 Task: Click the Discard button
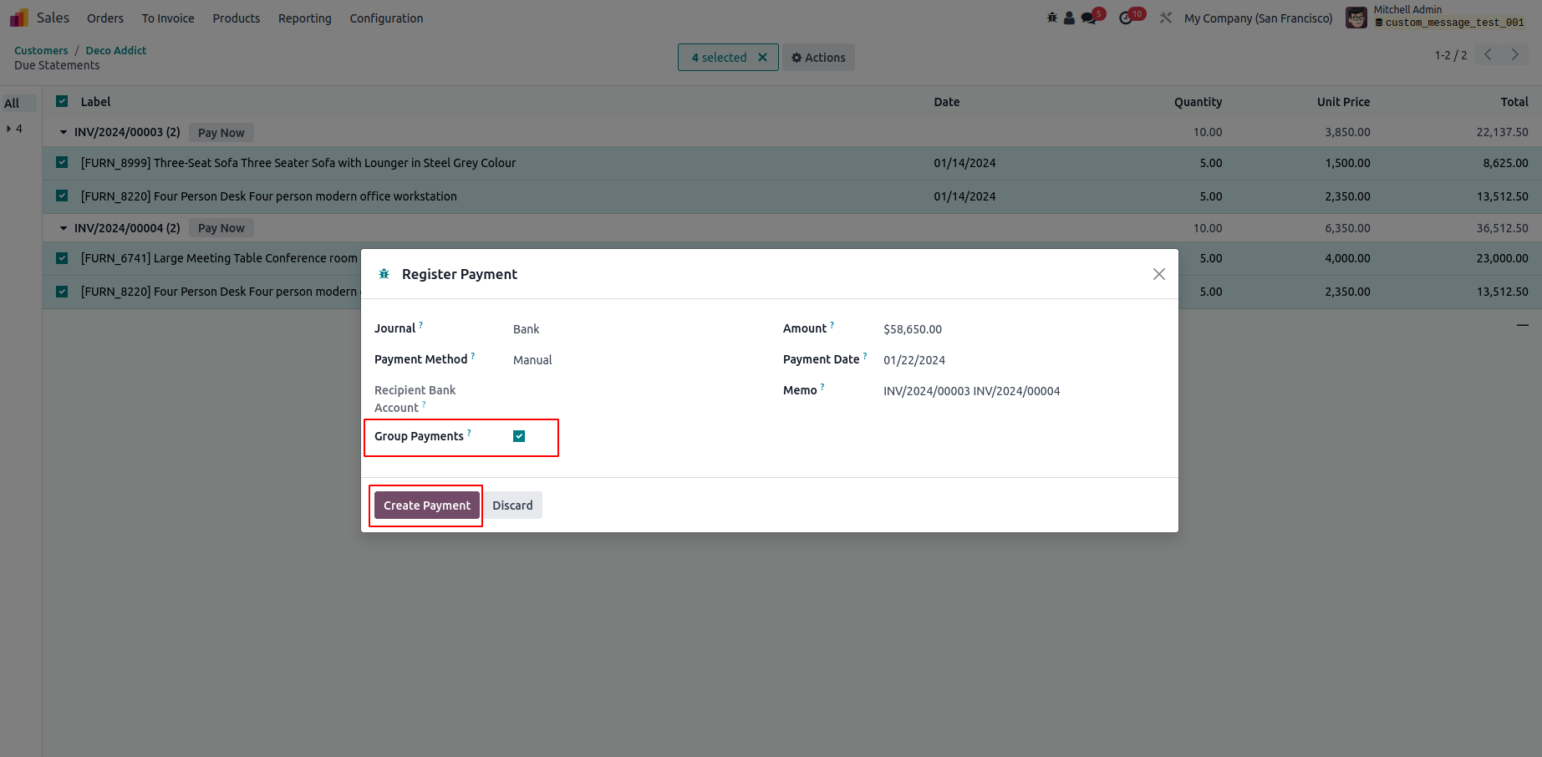point(512,506)
